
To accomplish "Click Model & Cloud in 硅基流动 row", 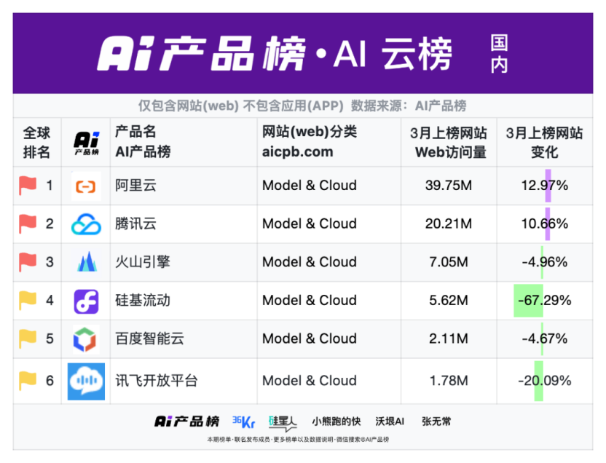I will point(309,300).
